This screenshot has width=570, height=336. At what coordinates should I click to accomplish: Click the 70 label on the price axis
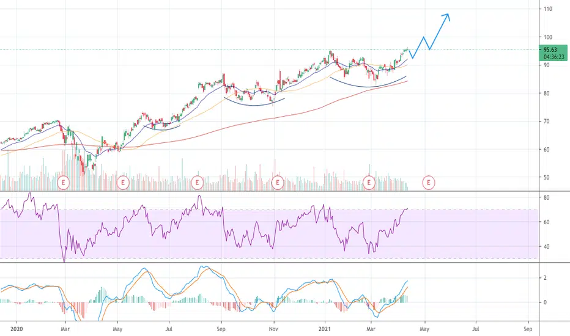(546, 122)
